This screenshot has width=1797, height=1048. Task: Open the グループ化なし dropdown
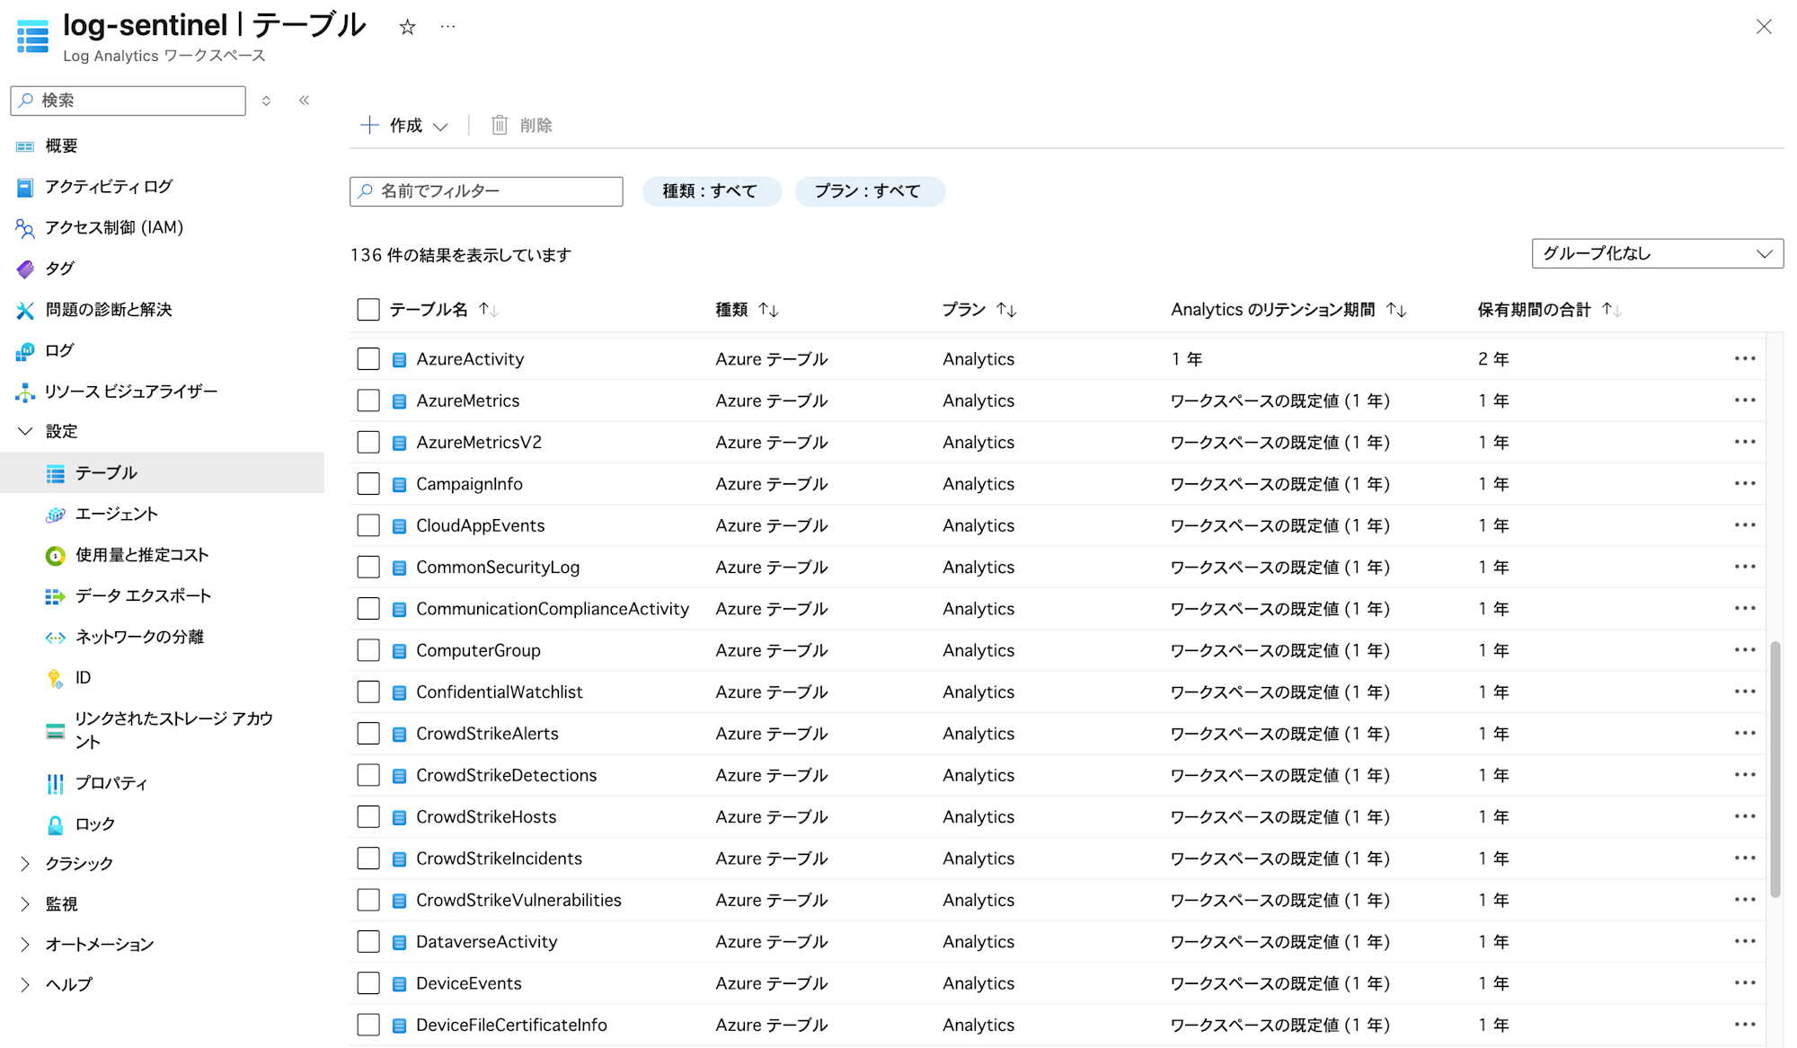1657,254
